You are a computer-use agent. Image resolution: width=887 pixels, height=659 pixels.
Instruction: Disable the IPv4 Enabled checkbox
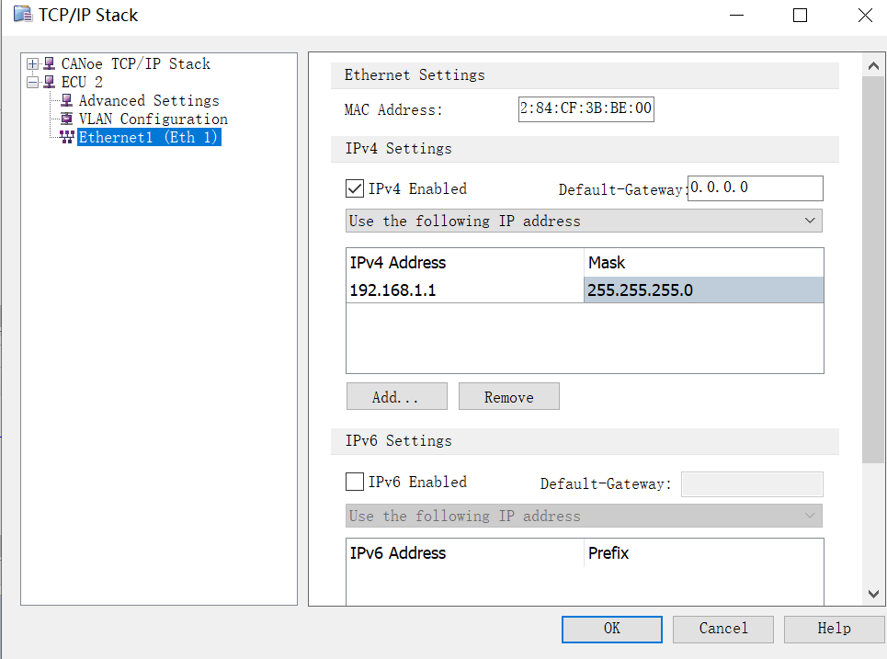point(354,188)
